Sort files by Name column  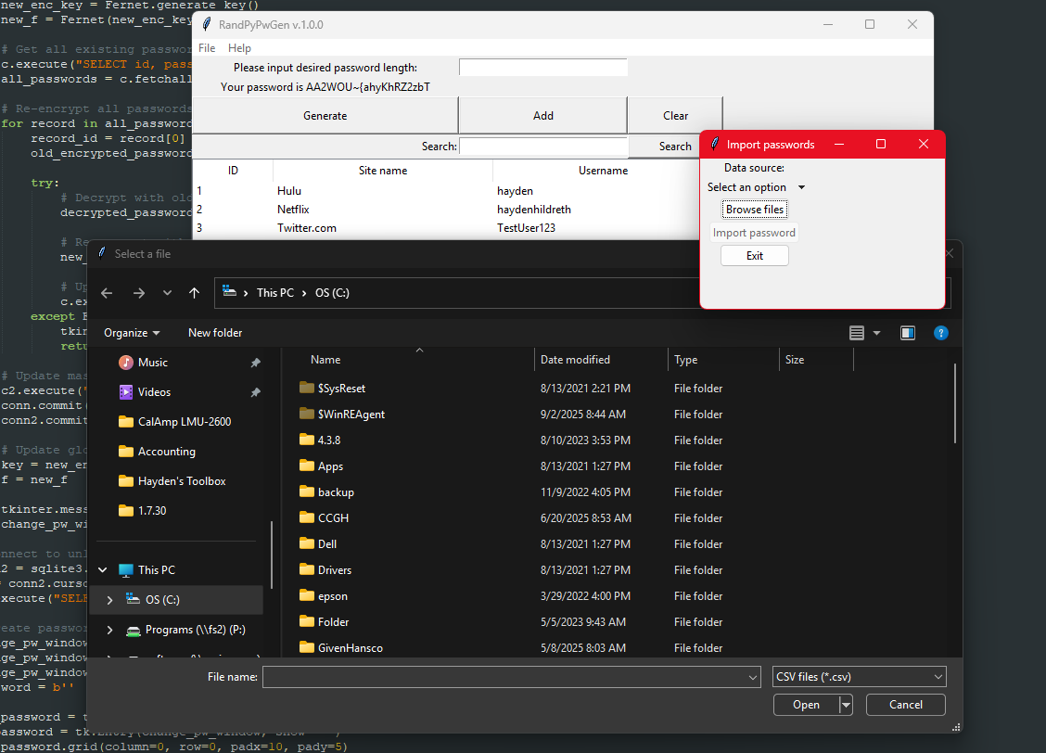click(325, 360)
